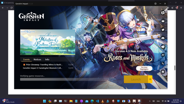Image resolution: width=184 pixels, height=104 pixels.
Task: Click the verifying game resources progress bar
Action: [x=64, y=79]
